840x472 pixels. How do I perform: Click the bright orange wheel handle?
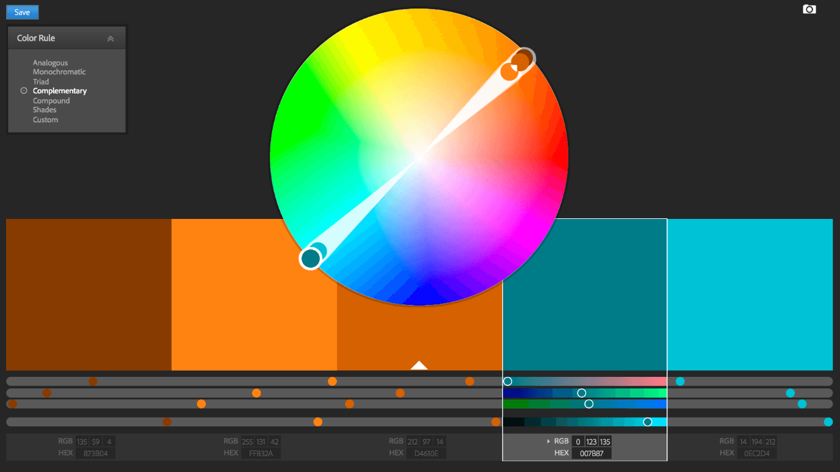tap(509, 72)
